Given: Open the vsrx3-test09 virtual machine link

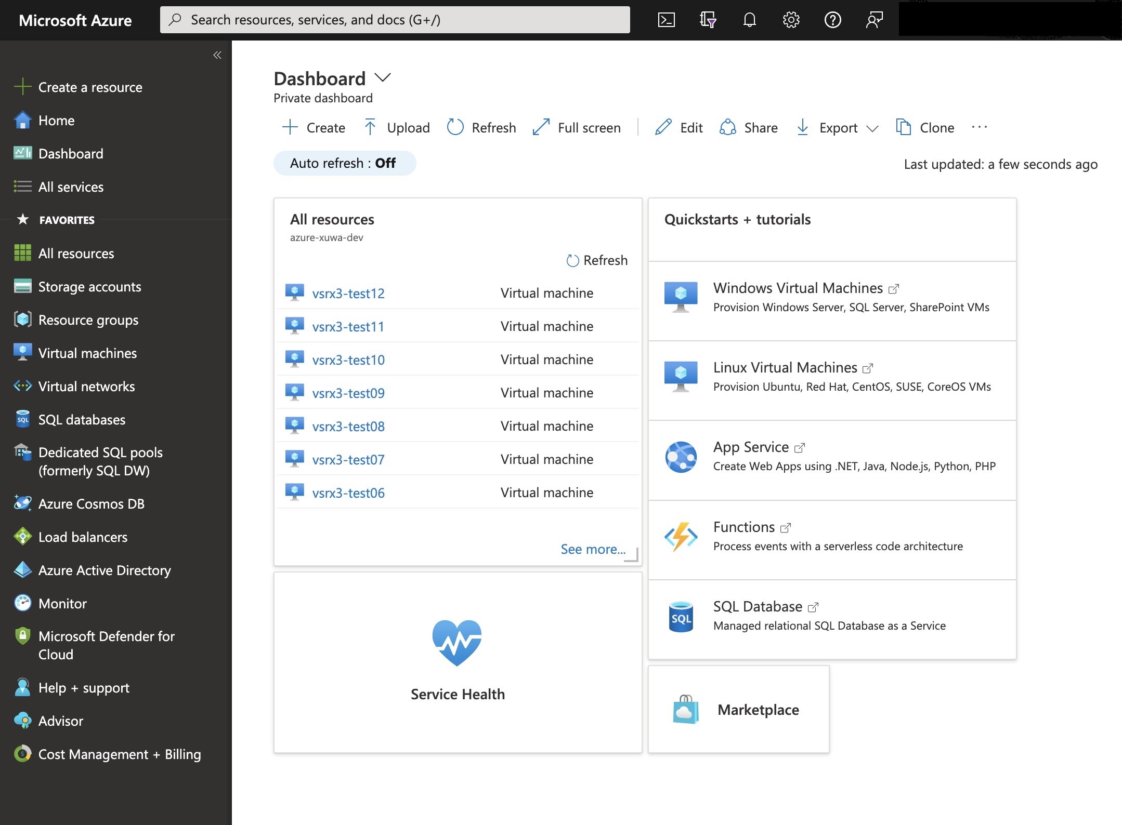Looking at the screenshot, I should click(348, 393).
